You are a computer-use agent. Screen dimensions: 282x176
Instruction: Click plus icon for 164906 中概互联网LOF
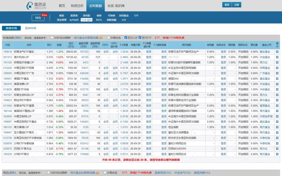tap(277, 116)
